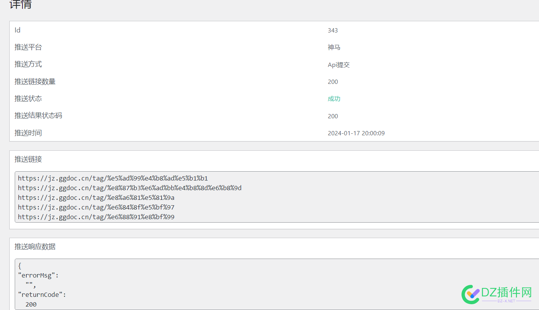539x310 pixels.
Task: Select the green 成功 status
Action: [334, 99]
